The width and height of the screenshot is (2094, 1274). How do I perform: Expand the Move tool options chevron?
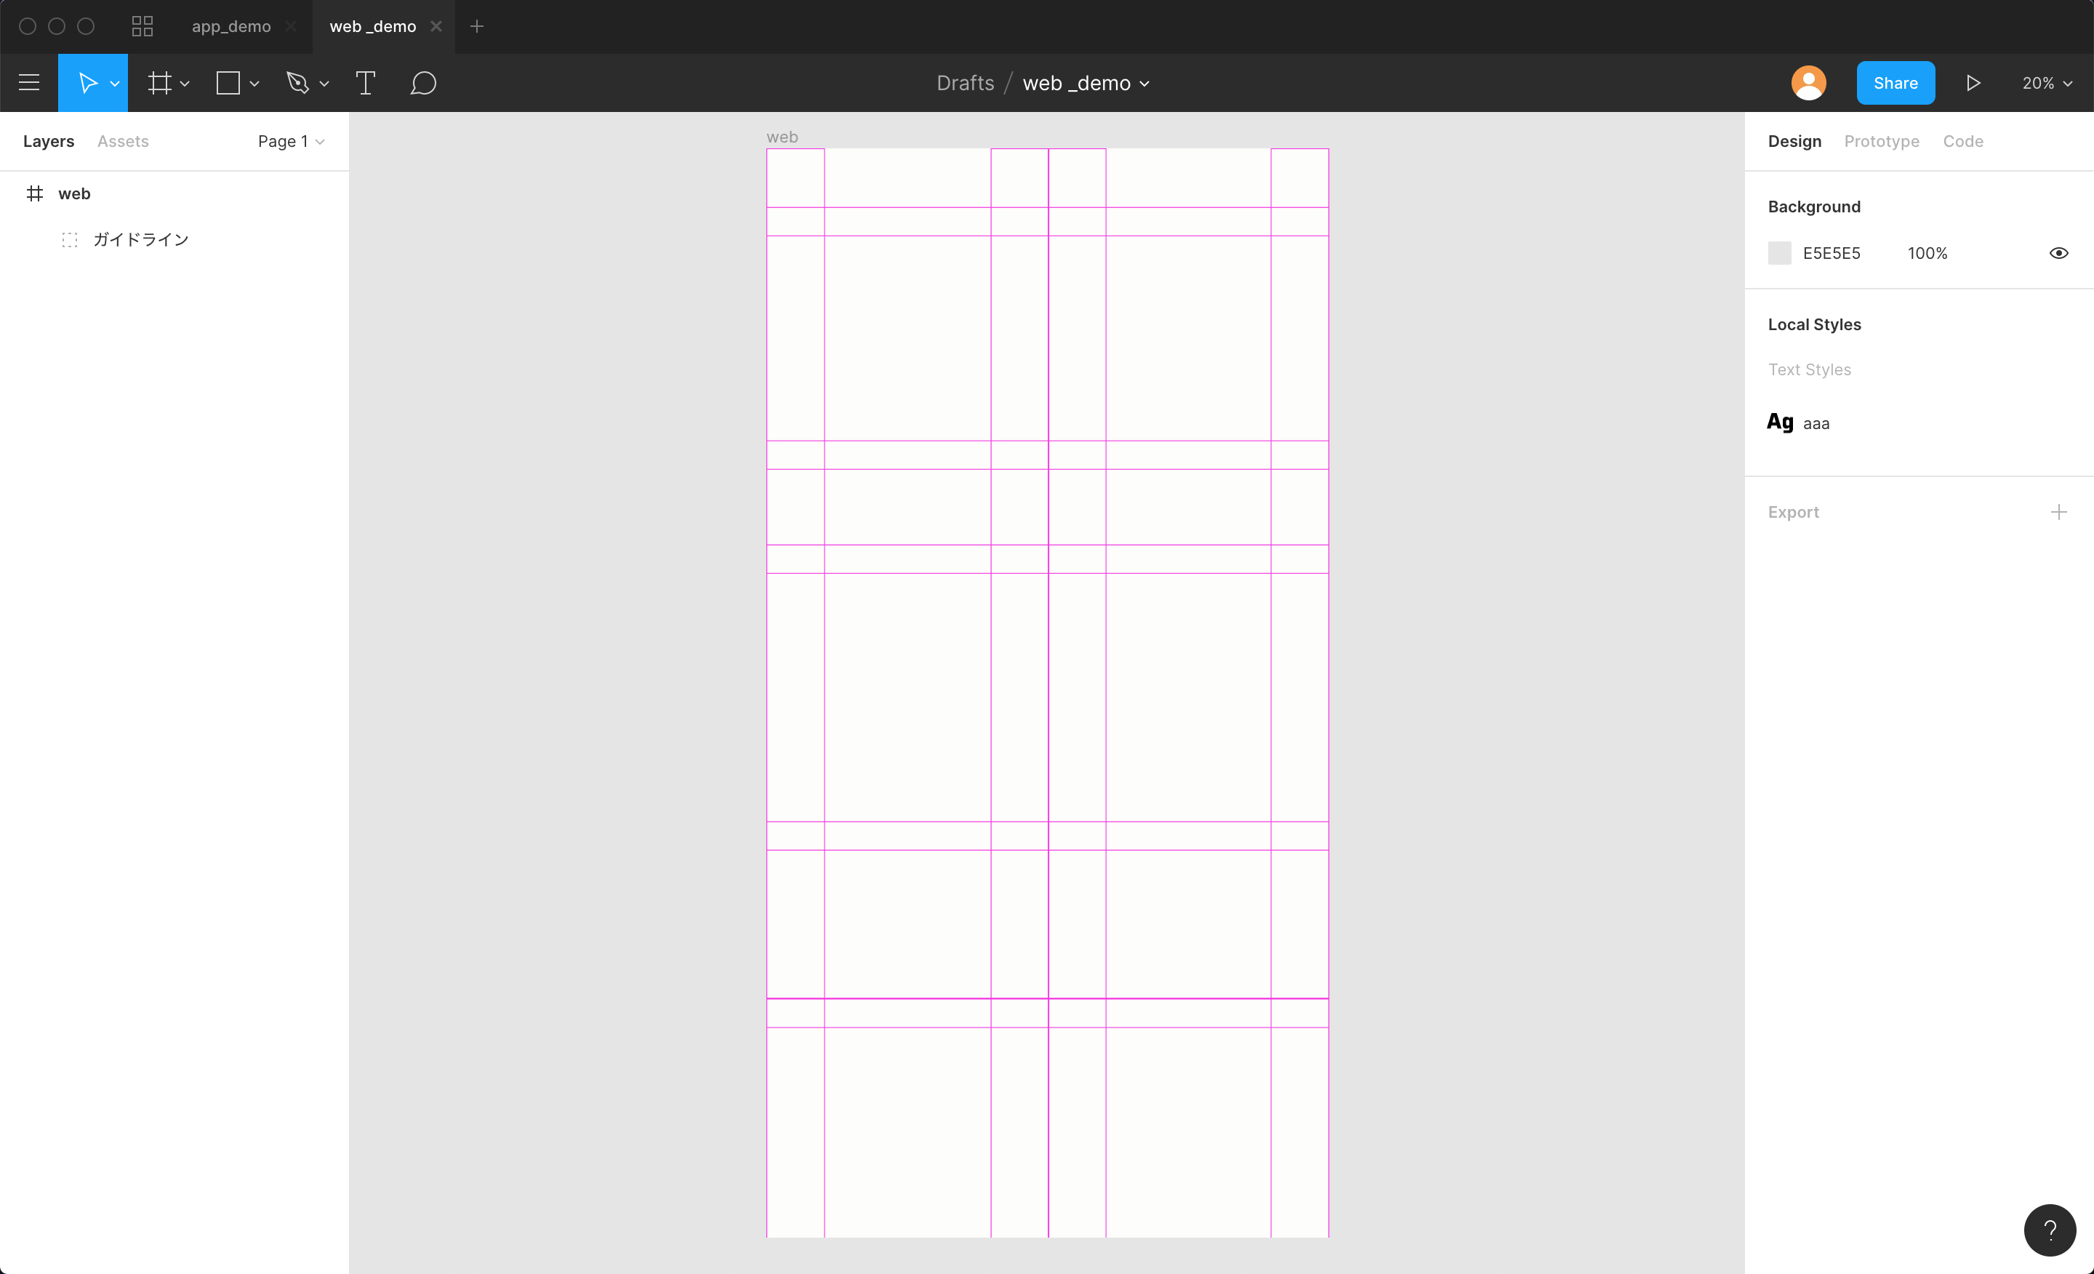[115, 84]
